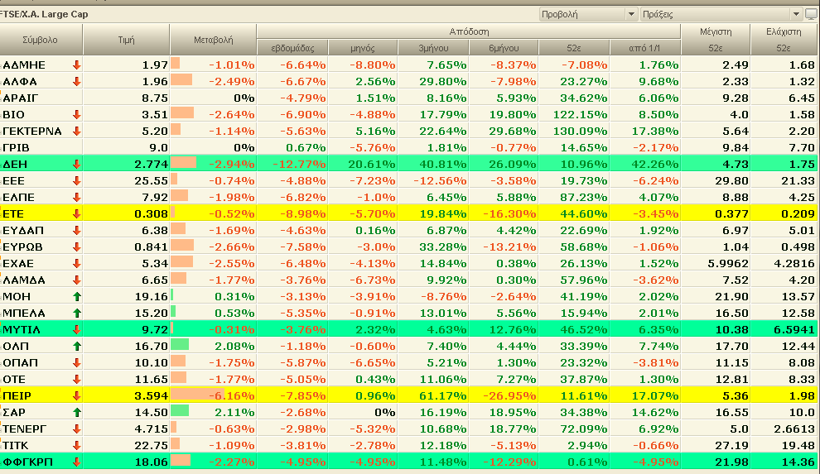Click the FTSE/X.A. Large Cap title
Viewport: 820px width, 474px height.
pos(44,14)
